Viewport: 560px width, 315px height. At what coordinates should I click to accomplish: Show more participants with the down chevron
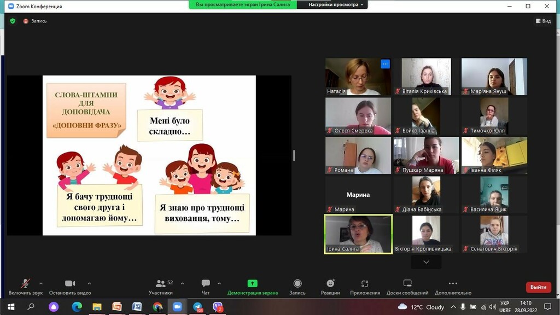point(426,262)
